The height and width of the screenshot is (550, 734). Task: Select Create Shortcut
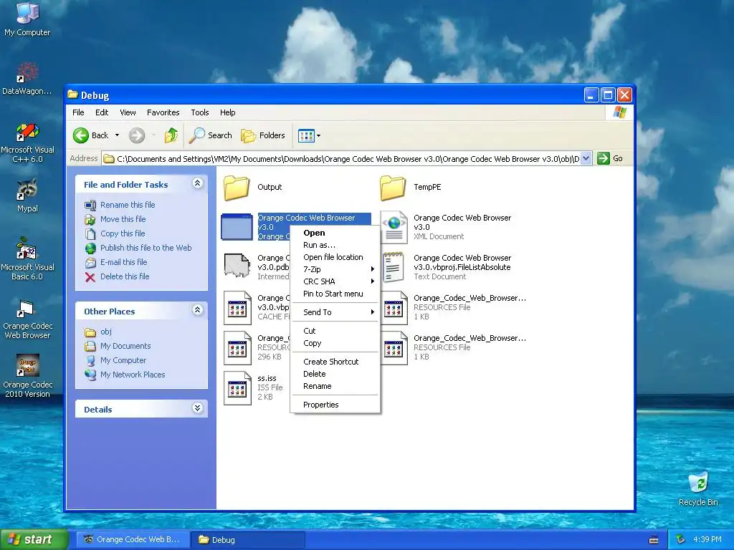(335, 362)
